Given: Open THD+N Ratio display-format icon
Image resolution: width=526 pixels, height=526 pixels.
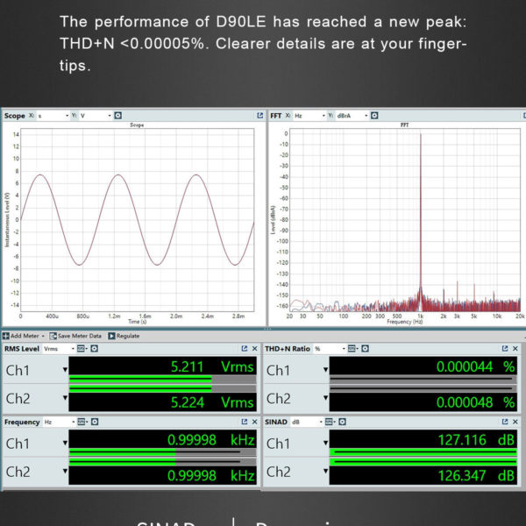Looking at the screenshot, I should pyautogui.click(x=352, y=349).
